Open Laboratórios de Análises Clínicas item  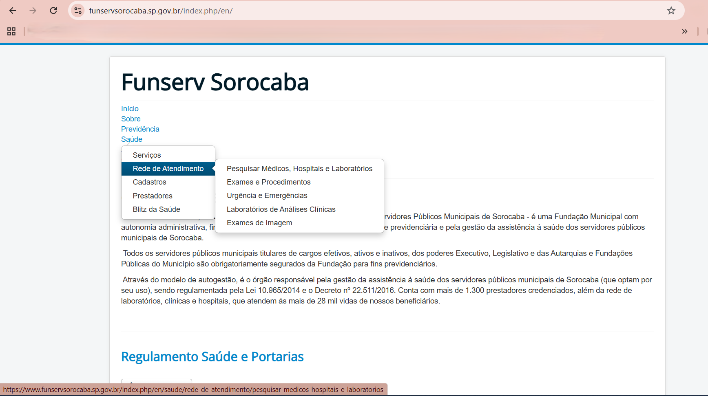click(x=299, y=209)
